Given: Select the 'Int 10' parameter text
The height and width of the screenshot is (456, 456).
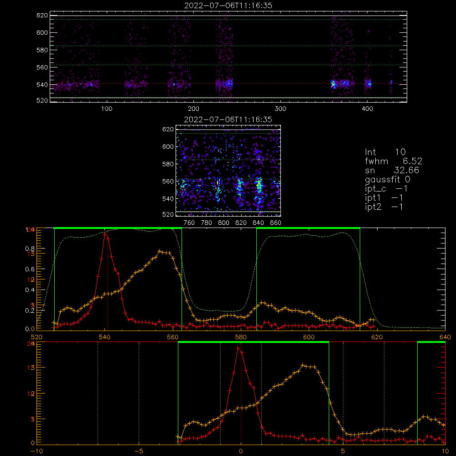Looking at the screenshot, I should pyautogui.click(x=385, y=152).
